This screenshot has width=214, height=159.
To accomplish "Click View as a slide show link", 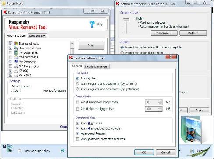I will click(37, 151).
